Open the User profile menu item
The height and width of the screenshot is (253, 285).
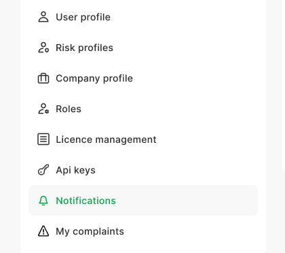[x=143, y=17]
